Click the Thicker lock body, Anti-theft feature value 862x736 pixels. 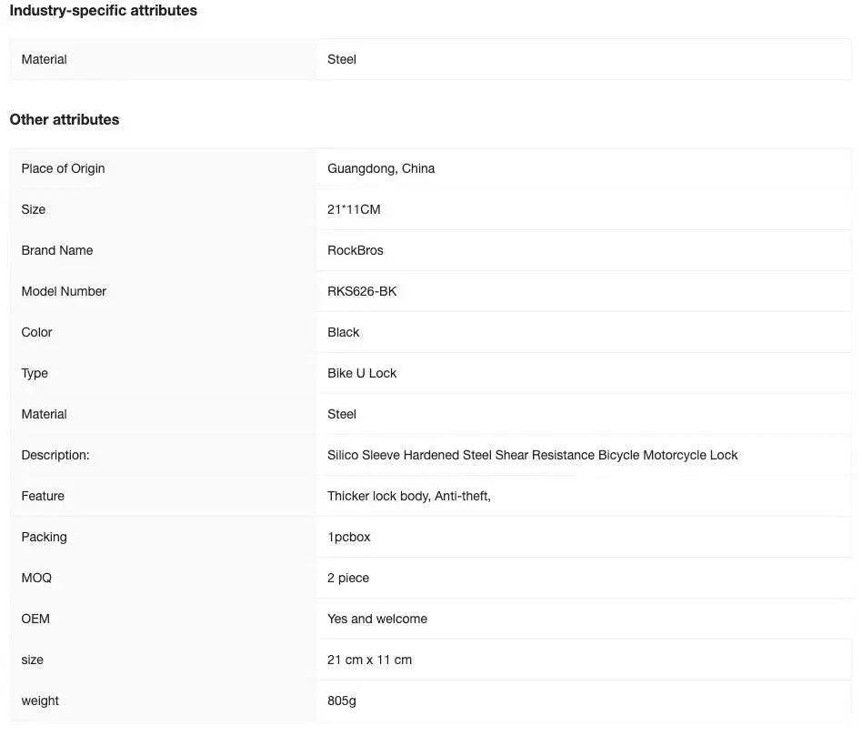[x=409, y=496]
